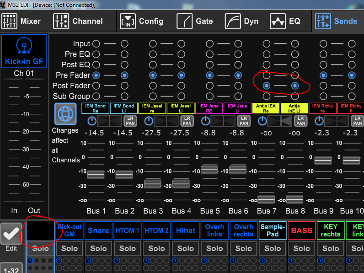Click the Edit checkmark icon
This screenshot has width=364, height=273.
11,234
